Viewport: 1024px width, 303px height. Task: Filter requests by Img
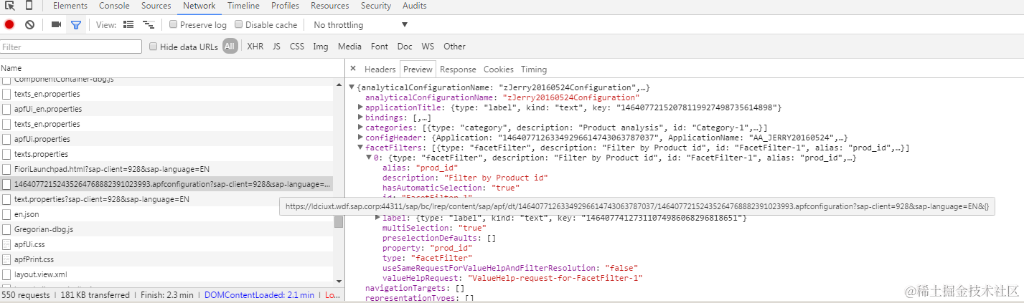tap(321, 47)
